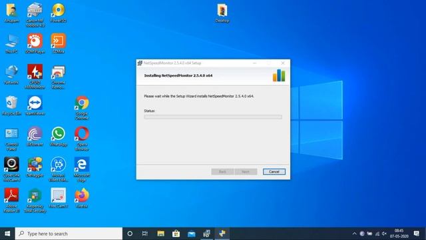Open the Action Center notifications
This screenshot has width=426, height=240.
point(416,233)
